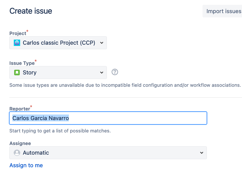This screenshot has width=242, height=169.
Task: Click the 'Start typing' hint text
Action: tap(60, 131)
